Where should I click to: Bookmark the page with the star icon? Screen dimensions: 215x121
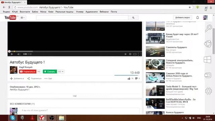coord(189,7)
